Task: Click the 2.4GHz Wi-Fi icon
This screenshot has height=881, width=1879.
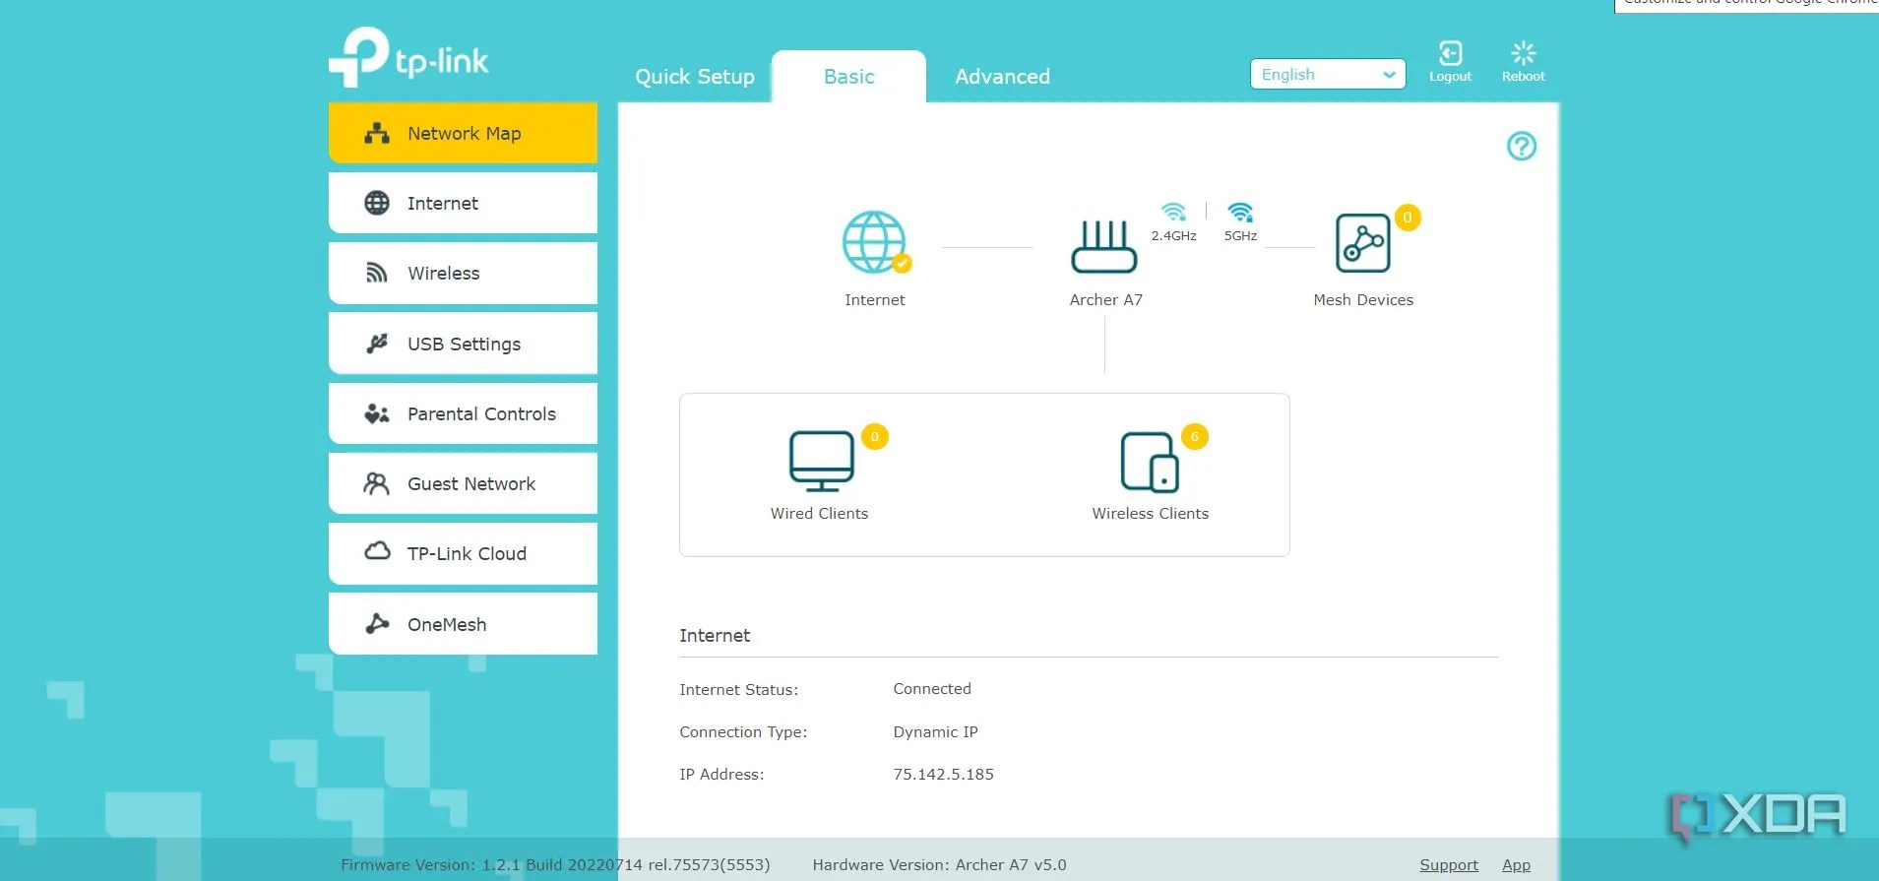Action: click(x=1173, y=212)
